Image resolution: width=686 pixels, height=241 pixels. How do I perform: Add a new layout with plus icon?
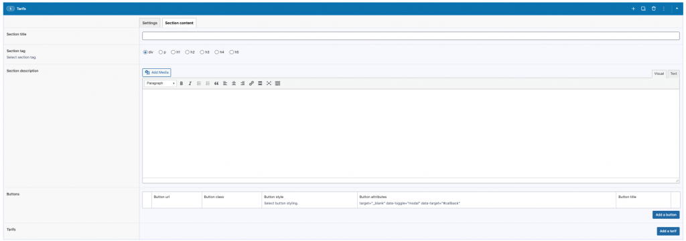pyautogui.click(x=633, y=9)
